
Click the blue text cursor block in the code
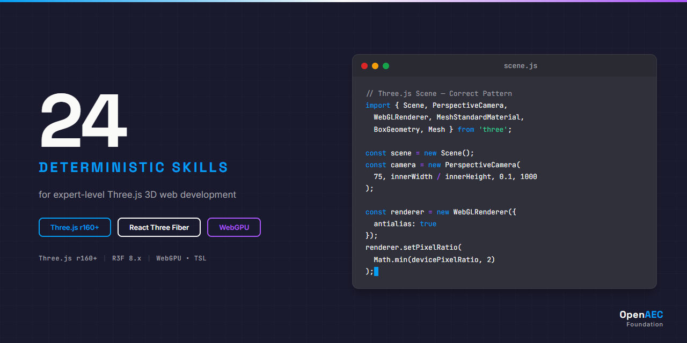point(377,271)
